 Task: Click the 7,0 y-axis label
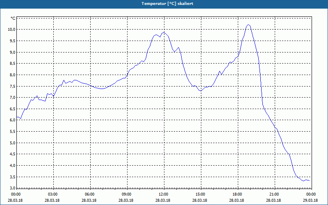point(13,98)
